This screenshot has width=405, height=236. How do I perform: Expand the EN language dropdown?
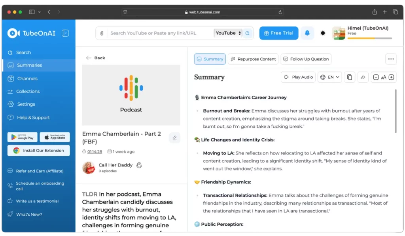pyautogui.click(x=329, y=77)
